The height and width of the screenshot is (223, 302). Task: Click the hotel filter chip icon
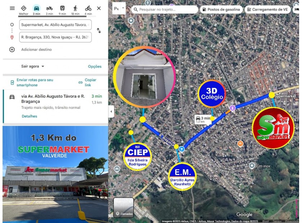click(297, 9)
